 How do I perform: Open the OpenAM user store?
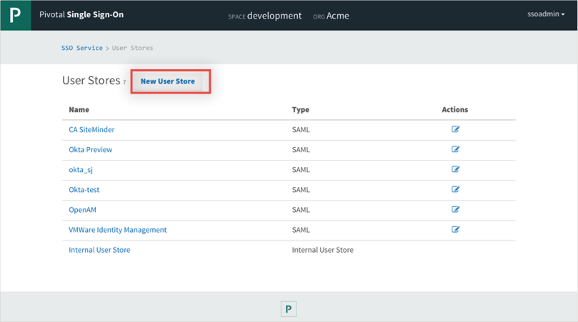82,210
